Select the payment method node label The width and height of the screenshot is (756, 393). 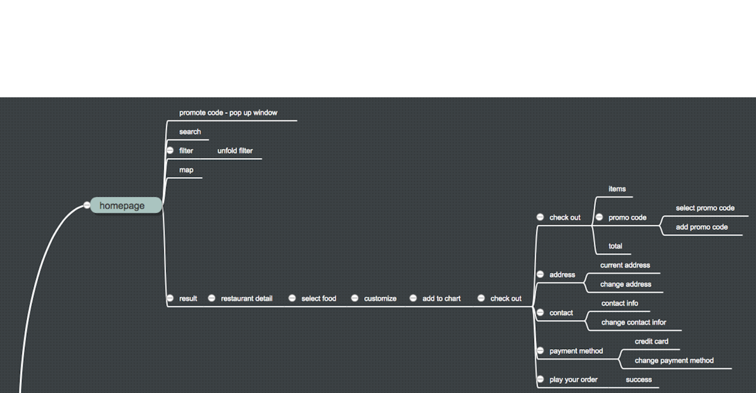pos(576,351)
